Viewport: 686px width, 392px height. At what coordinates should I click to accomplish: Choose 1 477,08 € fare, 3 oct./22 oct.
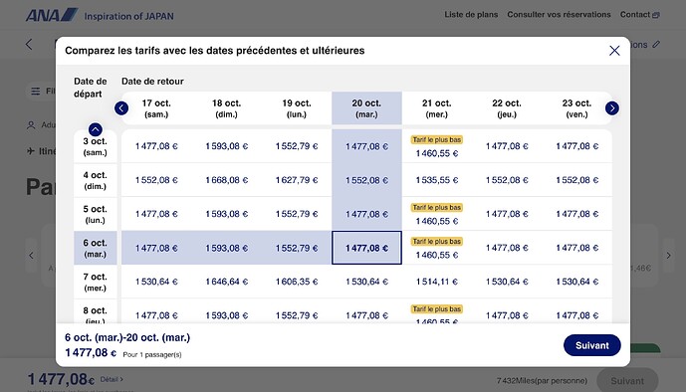point(507,146)
